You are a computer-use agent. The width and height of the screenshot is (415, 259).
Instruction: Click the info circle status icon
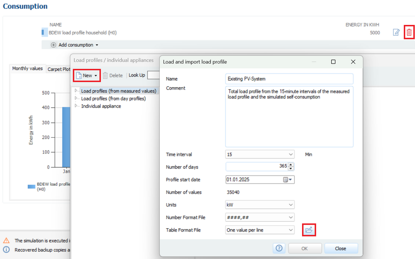tap(6, 250)
